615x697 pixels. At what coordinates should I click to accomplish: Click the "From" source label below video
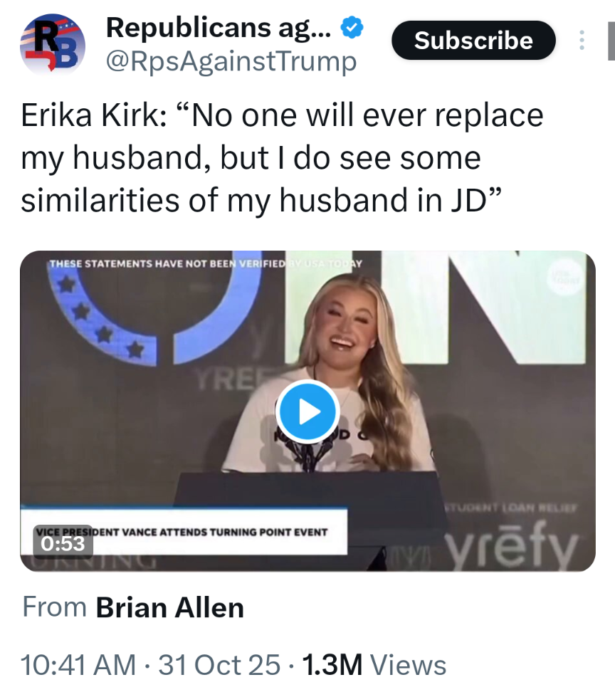coord(54,607)
